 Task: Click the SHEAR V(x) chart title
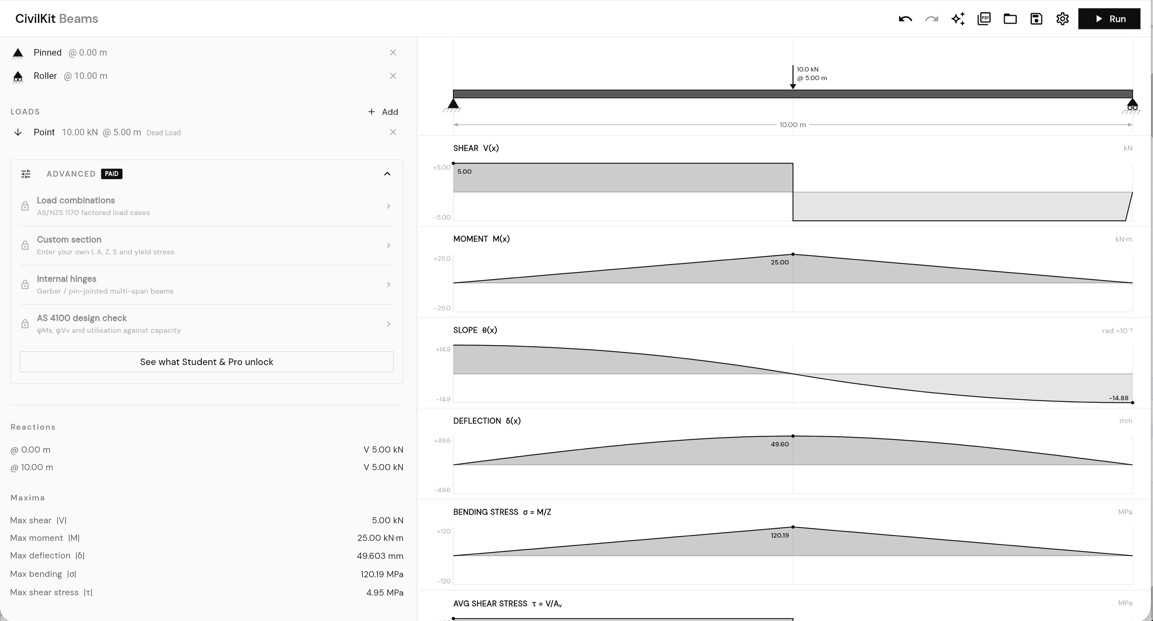point(476,148)
